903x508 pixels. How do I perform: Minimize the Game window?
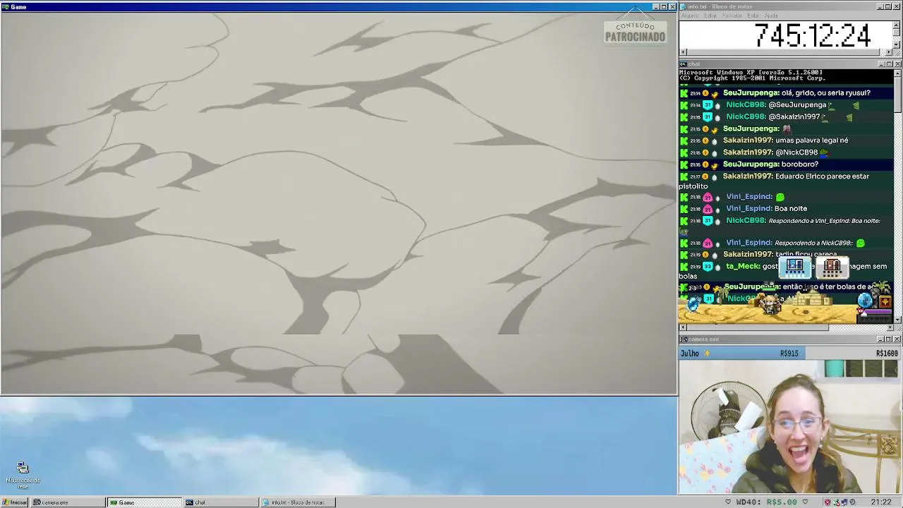[x=655, y=7]
